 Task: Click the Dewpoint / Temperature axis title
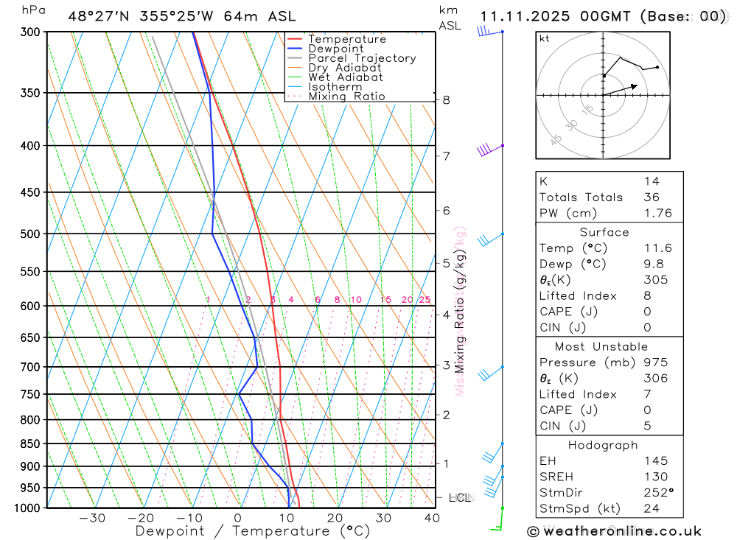(x=253, y=532)
